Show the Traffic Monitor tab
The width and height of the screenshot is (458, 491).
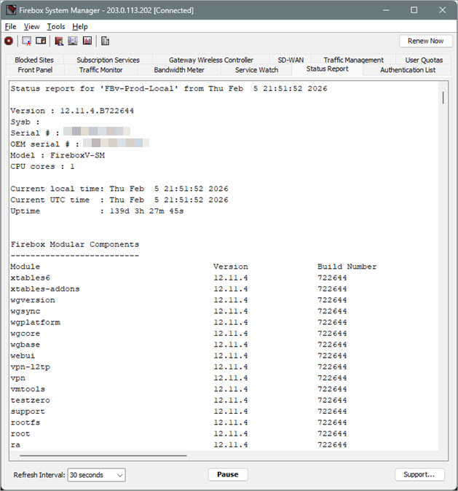100,70
